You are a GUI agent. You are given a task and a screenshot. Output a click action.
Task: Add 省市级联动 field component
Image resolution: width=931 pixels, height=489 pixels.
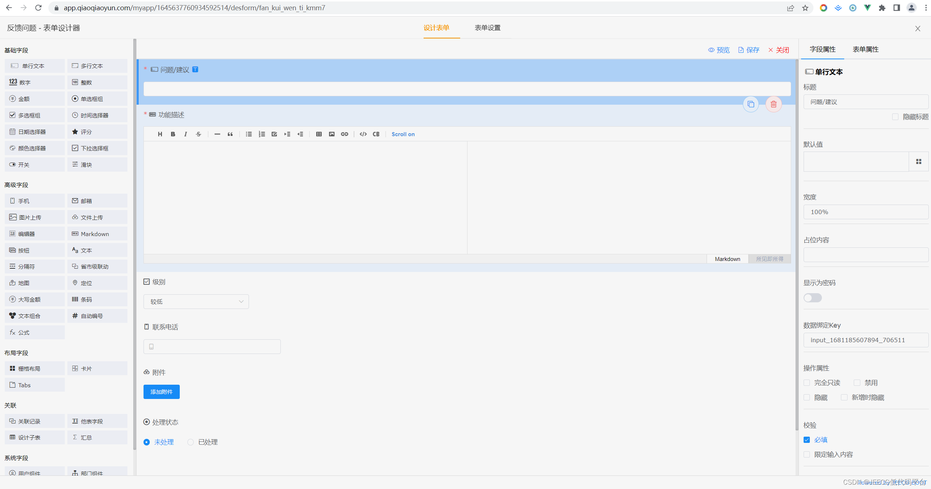point(97,266)
